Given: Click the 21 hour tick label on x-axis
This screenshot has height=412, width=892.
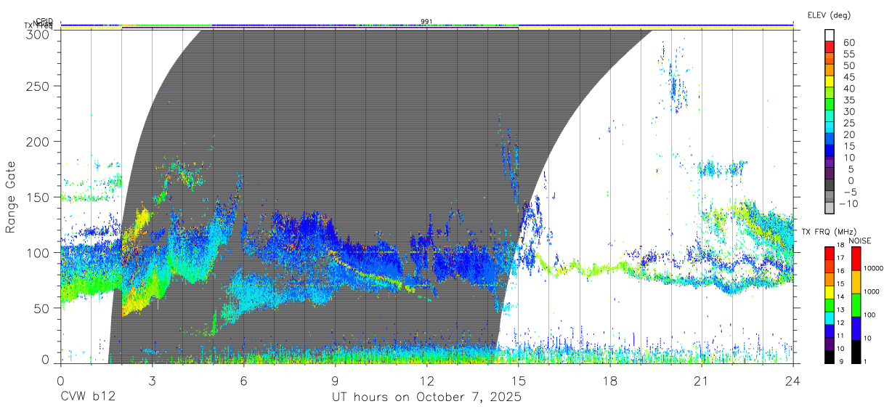Looking at the screenshot, I should coord(702,381).
